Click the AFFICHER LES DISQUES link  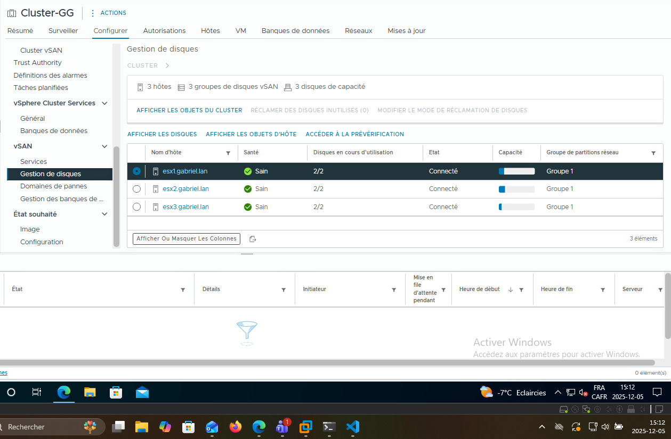[162, 134]
